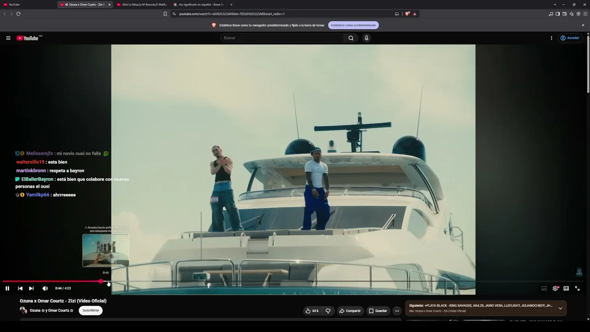The height and width of the screenshot is (332, 590).
Task: Exit full window fullscreen mode
Action: coord(577,288)
